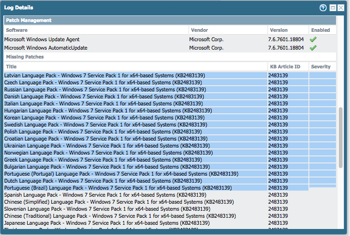Select the Danish Language Pack row
This screenshot has width=350, height=236.
pos(170,96)
